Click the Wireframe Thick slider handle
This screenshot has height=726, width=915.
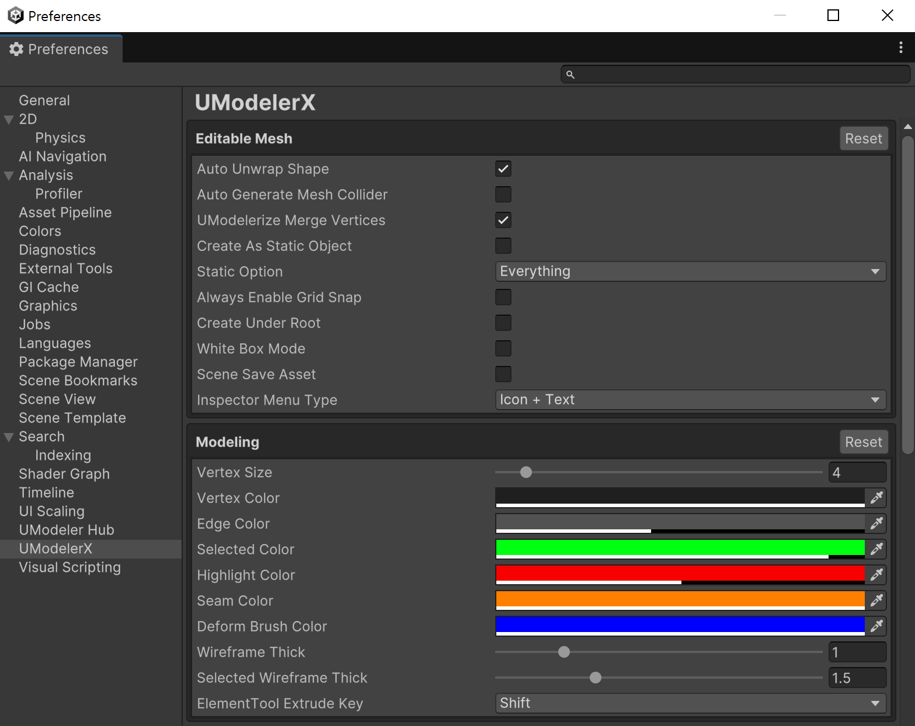click(564, 652)
